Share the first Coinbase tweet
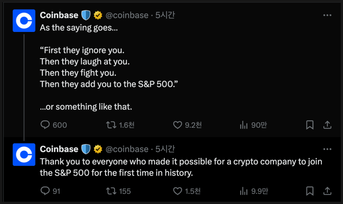343x204 pixels. 327,125
